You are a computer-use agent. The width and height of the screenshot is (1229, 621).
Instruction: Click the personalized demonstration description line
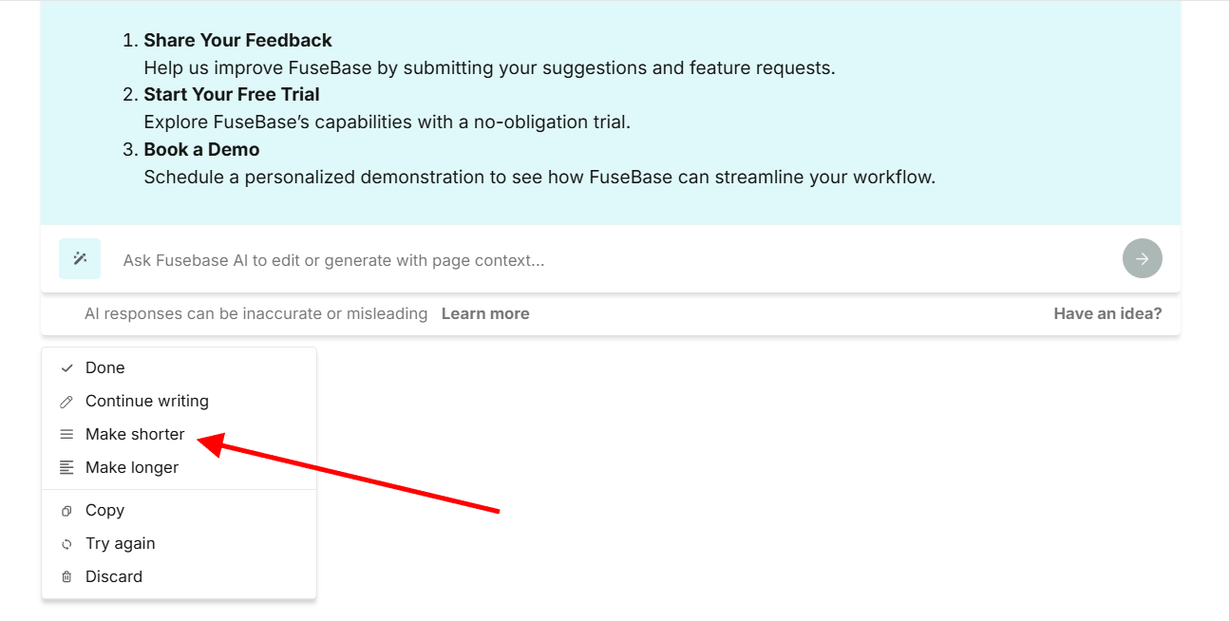(x=539, y=178)
